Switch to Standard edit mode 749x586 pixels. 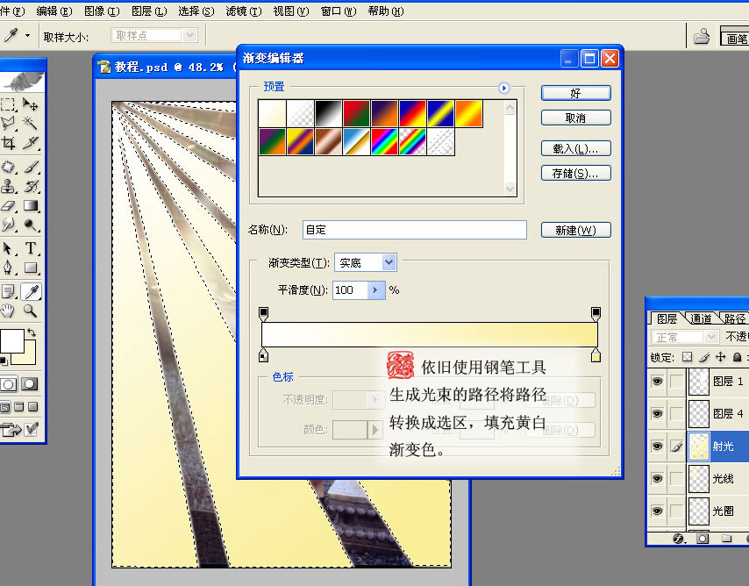tap(9, 384)
